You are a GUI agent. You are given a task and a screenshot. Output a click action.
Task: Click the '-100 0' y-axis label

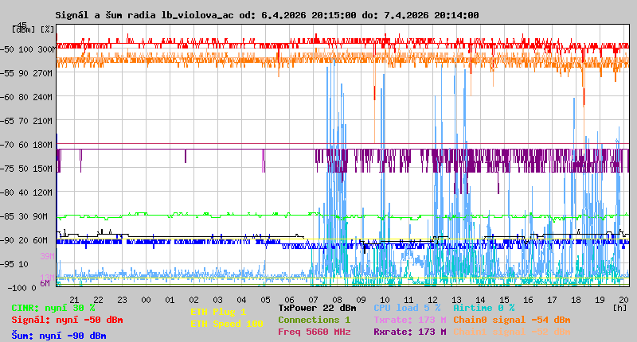[x=22, y=288]
